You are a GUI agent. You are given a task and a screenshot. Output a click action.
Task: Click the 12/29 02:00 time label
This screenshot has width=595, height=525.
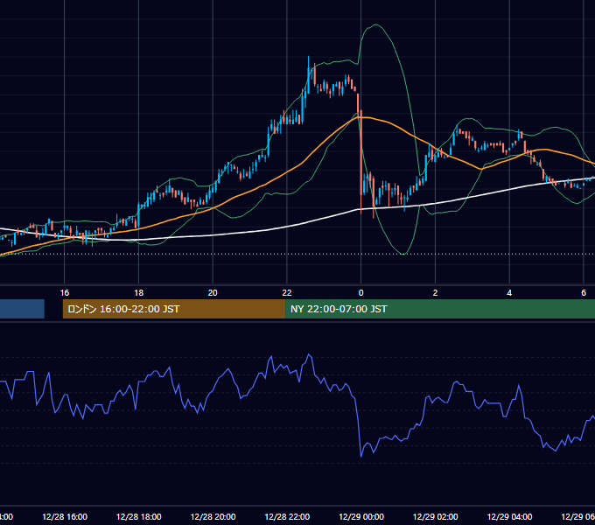pyautogui.click(x=435, y=516)
